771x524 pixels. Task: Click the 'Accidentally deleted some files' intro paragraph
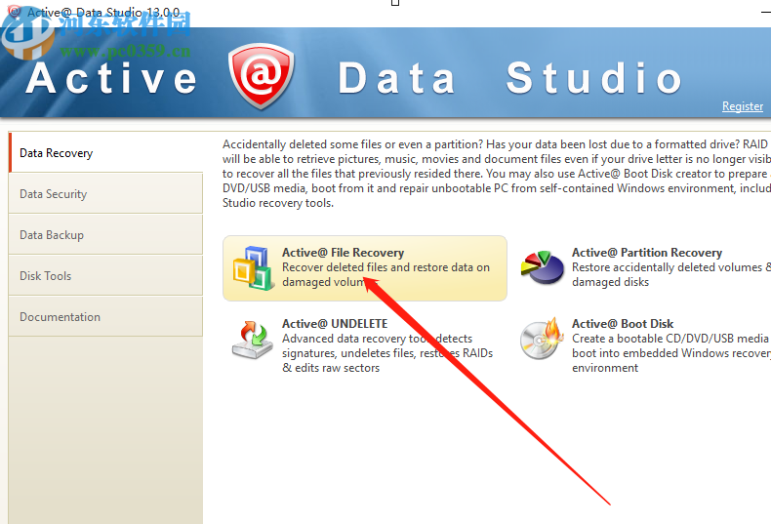click(497, 174)
